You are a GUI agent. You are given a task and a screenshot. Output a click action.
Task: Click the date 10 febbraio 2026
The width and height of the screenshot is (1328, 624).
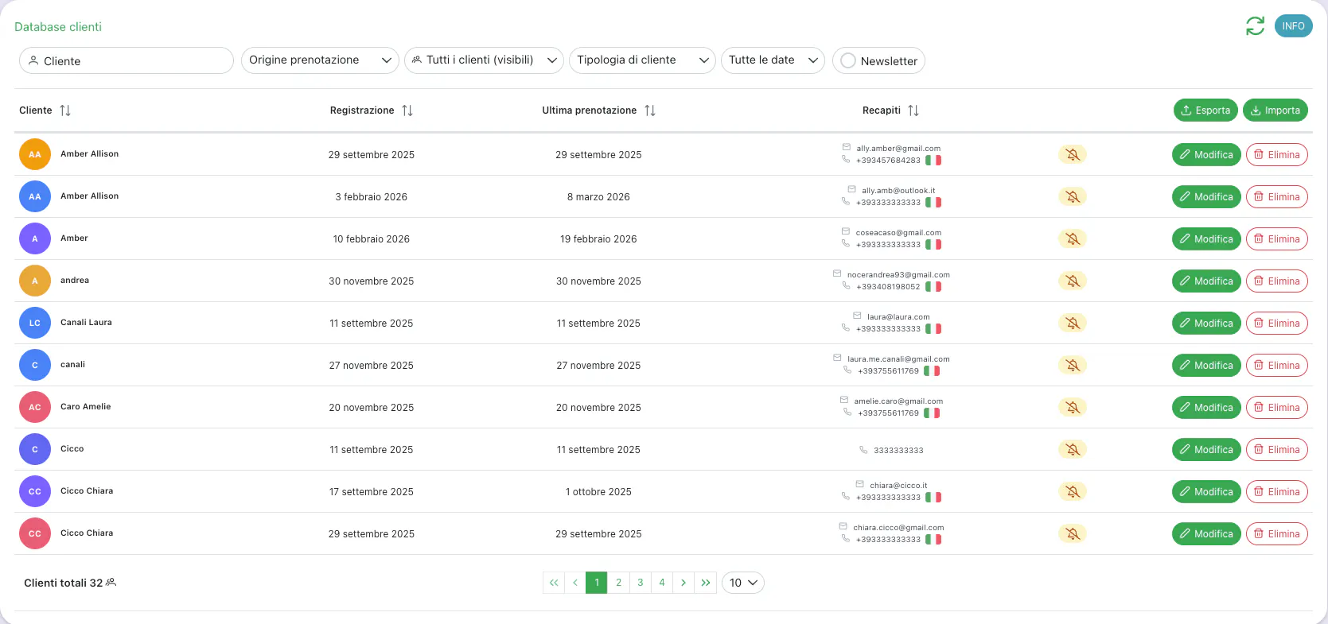(x=372, y=239)
